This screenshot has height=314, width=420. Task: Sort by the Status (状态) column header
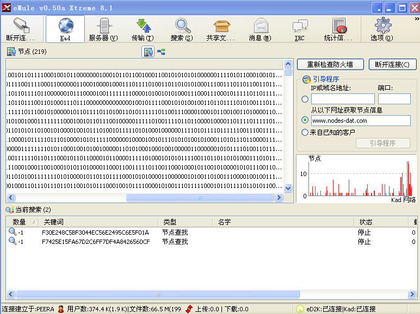381,222
